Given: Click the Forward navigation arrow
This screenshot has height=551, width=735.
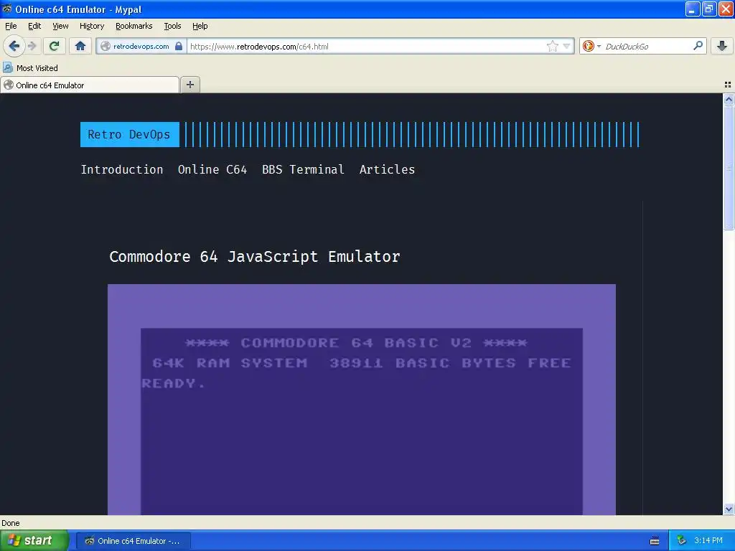Looking at the screenshot, I should [x=32, y=46].
